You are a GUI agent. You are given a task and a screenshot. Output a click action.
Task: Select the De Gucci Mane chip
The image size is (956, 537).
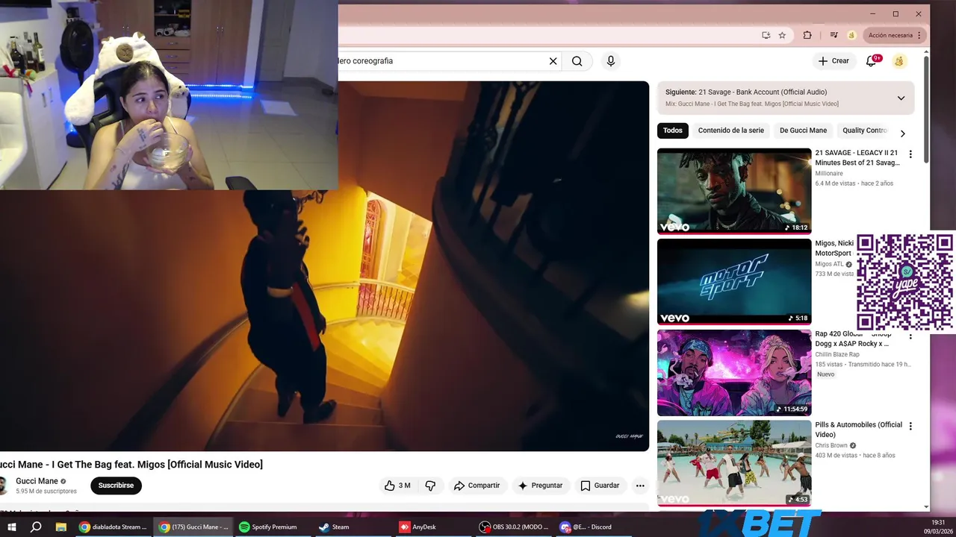tap(803, 131)
